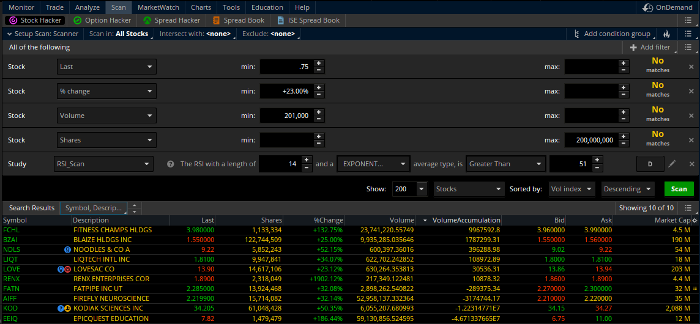Image resolution: width=700 pixels, height=324 pixels.
Task: Expand the Greater Than comparison dropdown
Action: click(x=506, y=164)
